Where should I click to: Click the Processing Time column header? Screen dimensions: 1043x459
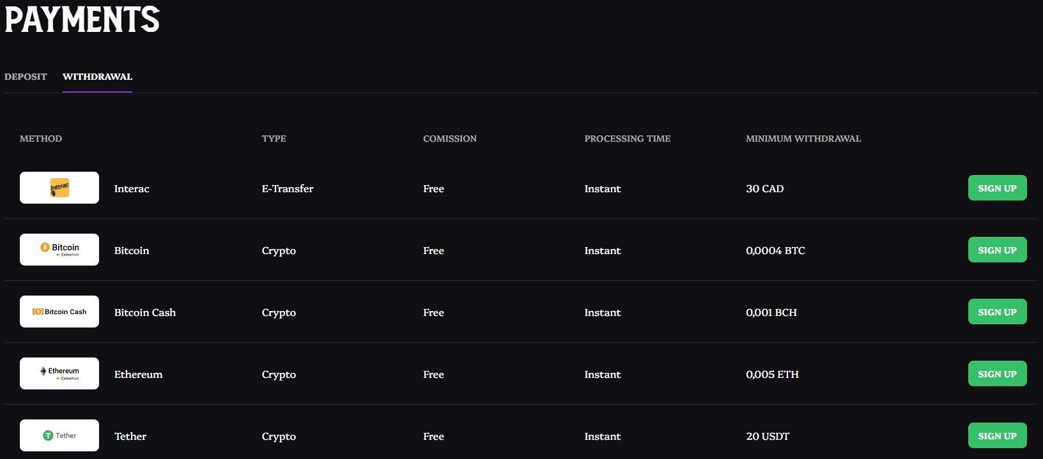(x=627, y=139)
